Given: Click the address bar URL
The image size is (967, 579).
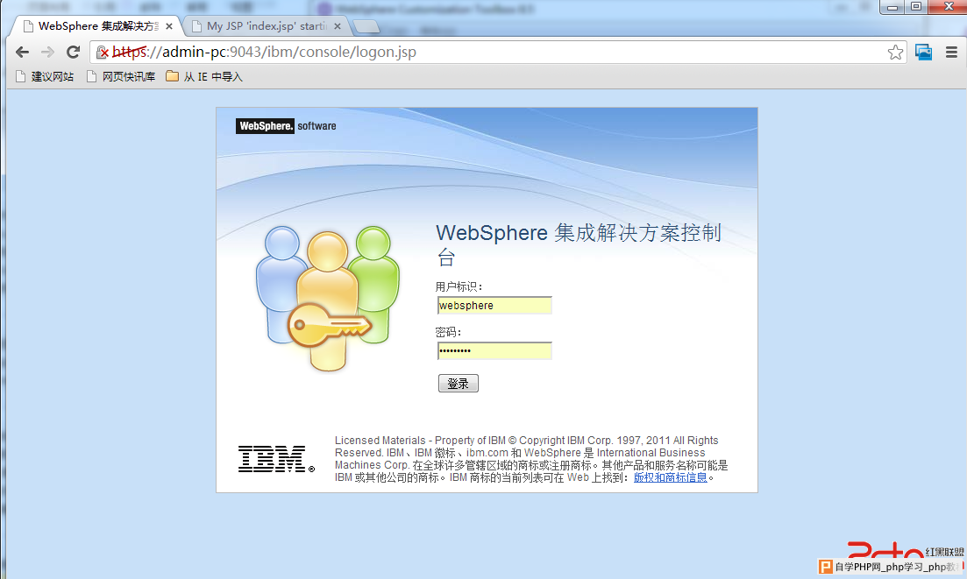Looking at the screenshot, I should pyautogui.click(x=264, y=53).
